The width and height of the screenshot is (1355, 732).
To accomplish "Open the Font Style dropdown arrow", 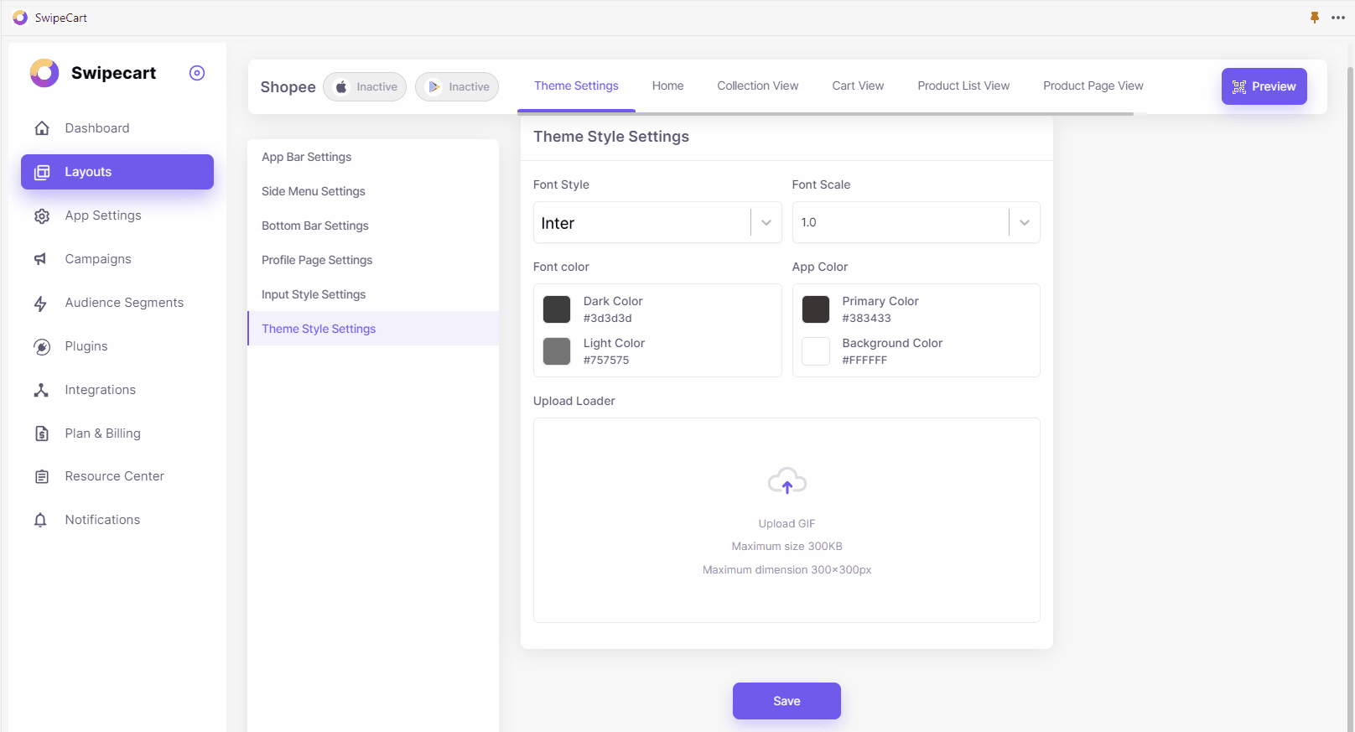I will (766, 222).
